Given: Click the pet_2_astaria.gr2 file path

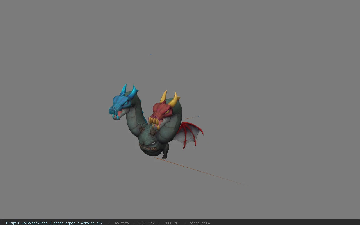Looking at the screenshot, I should coord(54,223).
